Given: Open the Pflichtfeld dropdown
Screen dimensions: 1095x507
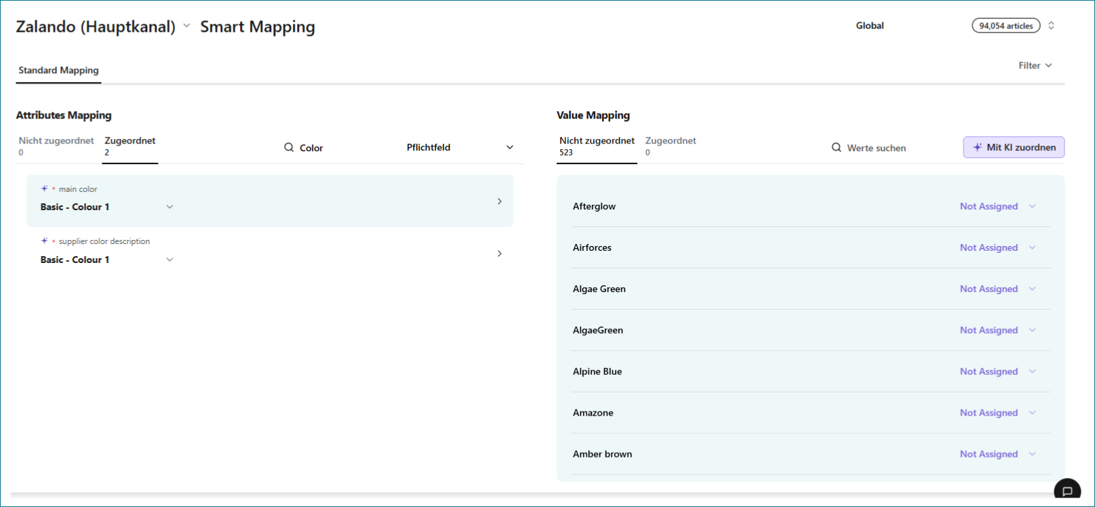Looking at the screenshot, I should coord(460,147).
